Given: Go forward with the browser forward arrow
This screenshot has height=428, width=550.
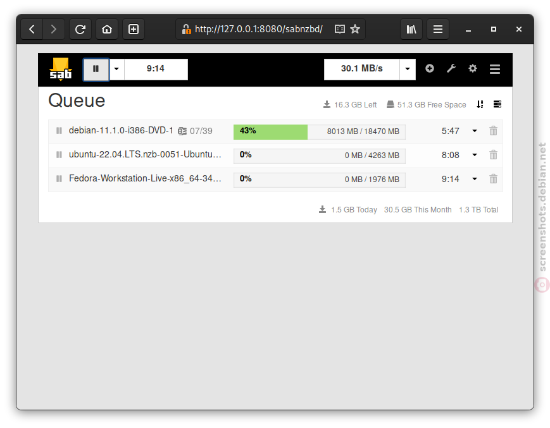Looking at the screenshot, I should 54,29.
